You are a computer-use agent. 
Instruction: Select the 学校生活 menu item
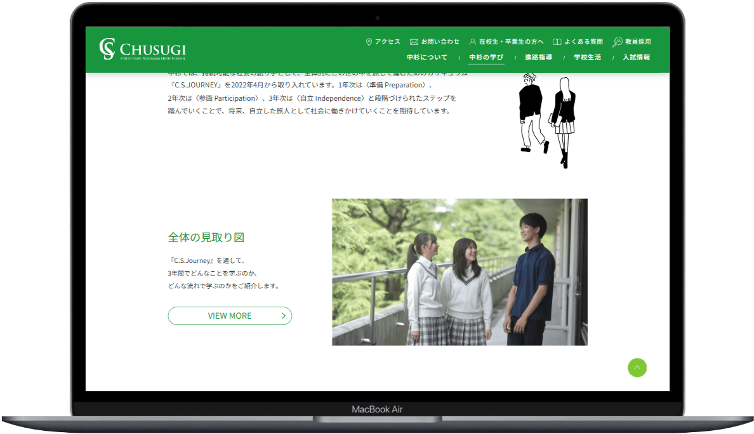tap(588, 57)
